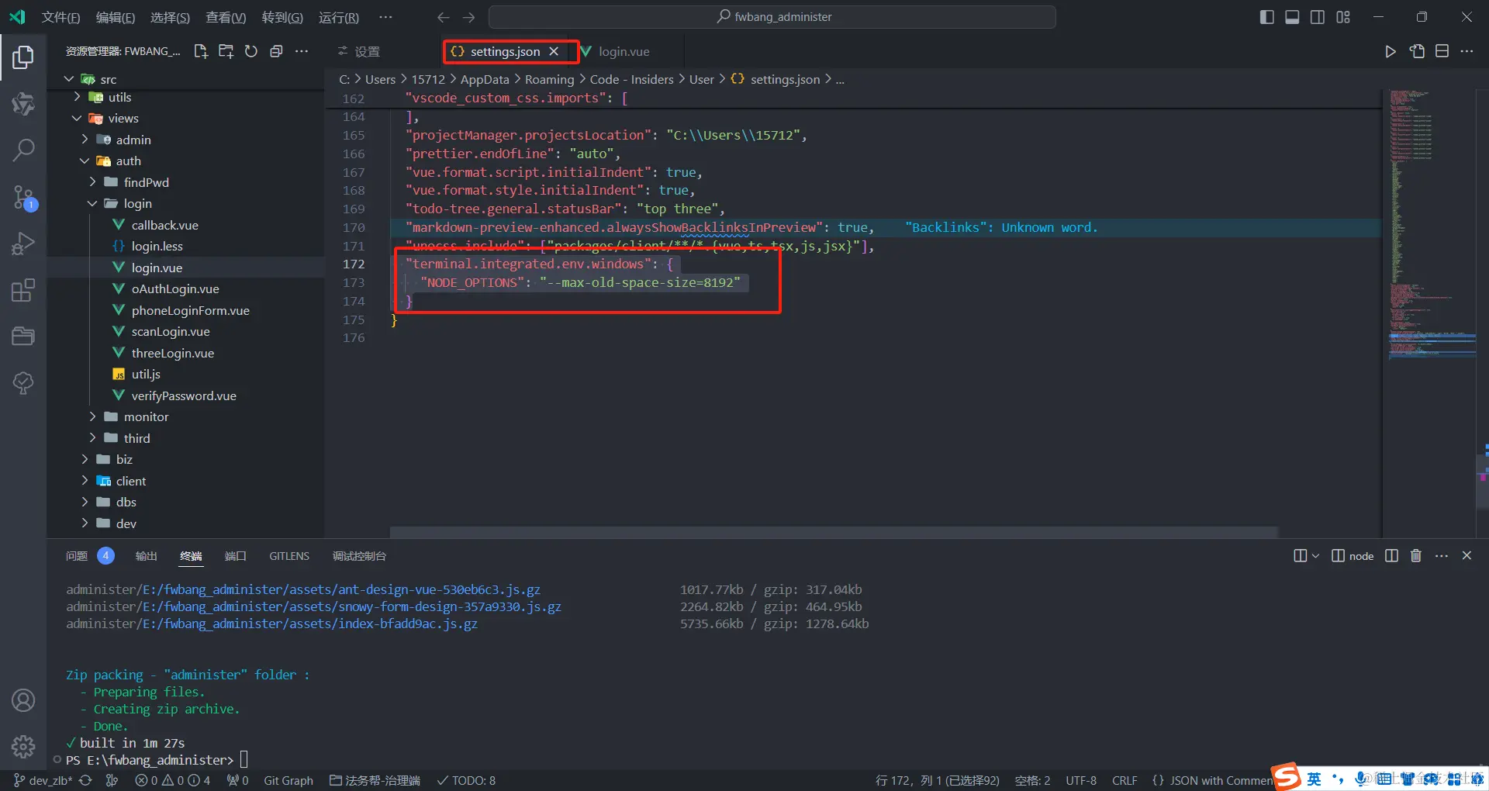The image size is (1489, 791).
Task: Synchronize changes in status bar
Action: [x=85, y=780]
